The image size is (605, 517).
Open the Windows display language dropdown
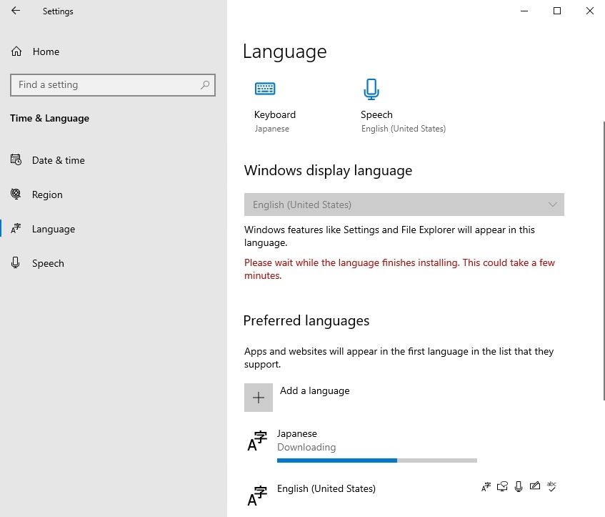click(404, 205)
